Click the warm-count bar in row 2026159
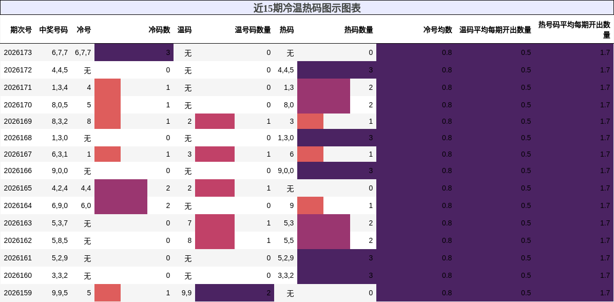This screenshot has width=614, height=302. tap(235, 293)
